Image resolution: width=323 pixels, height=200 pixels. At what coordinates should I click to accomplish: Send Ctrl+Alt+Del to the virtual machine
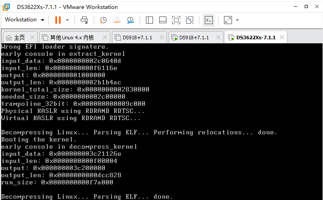coord(84,20)
